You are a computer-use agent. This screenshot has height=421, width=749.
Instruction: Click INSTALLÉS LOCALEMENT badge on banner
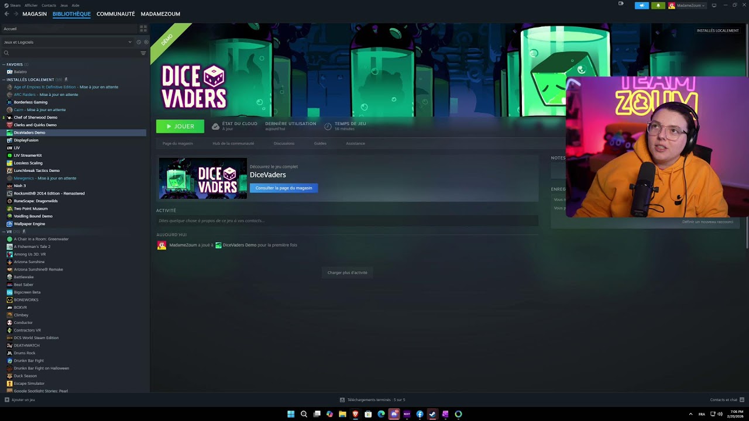pos(717,30)
